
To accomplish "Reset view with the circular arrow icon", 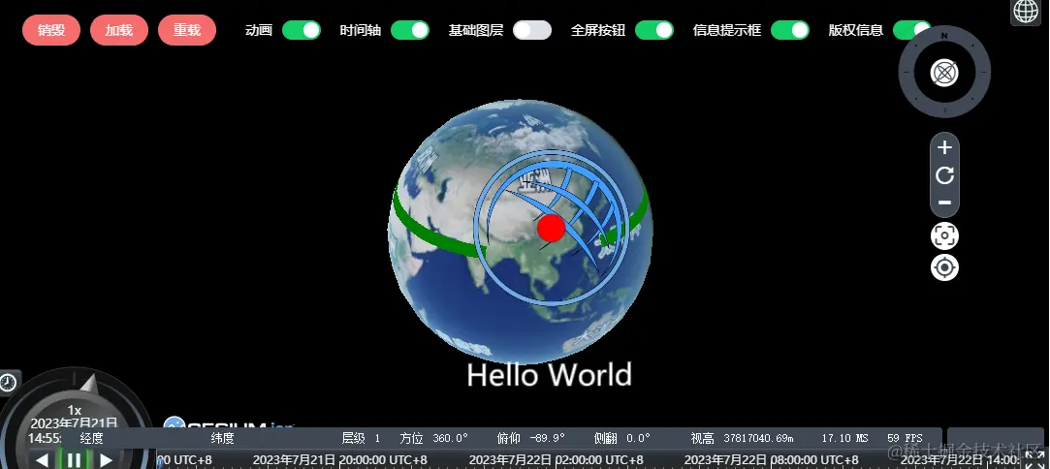I will [945, 175].
